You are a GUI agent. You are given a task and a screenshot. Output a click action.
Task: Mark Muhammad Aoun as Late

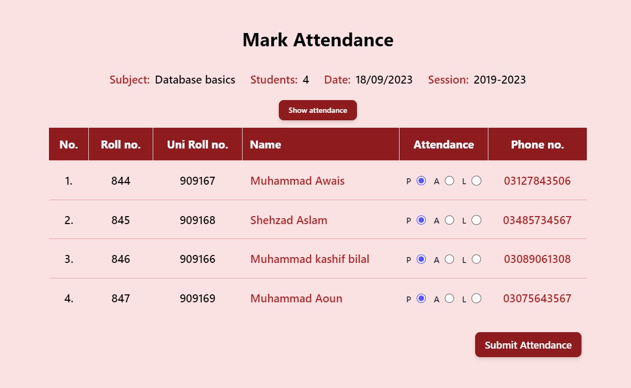pos(476,299)
